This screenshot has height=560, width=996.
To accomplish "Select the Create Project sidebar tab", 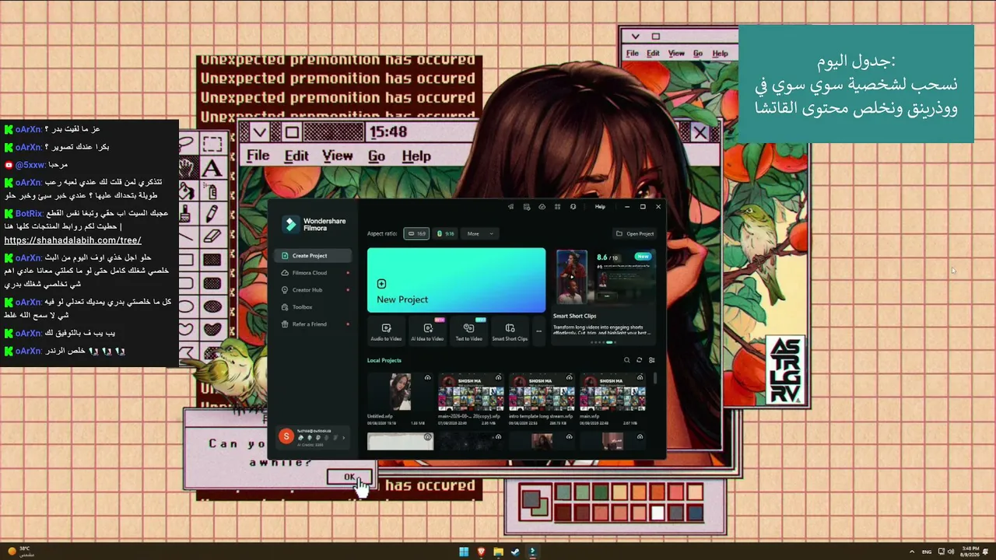I will coord(312,256).
